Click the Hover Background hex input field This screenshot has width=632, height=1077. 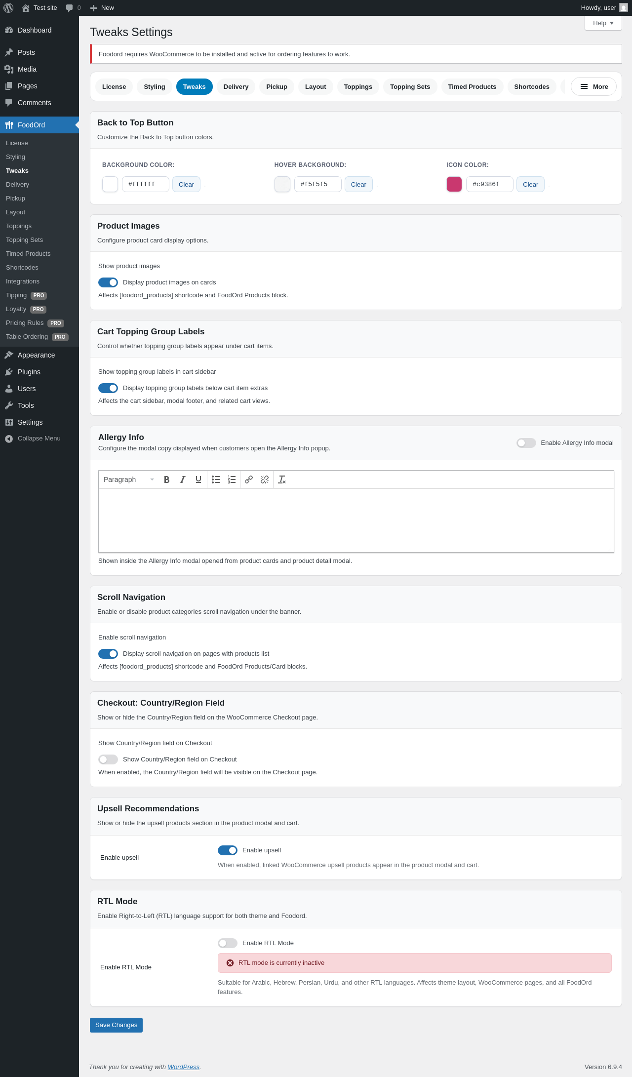point(317,184)
